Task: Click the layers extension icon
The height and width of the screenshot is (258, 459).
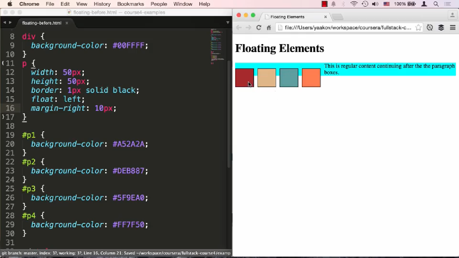Action: pos(441,28)
